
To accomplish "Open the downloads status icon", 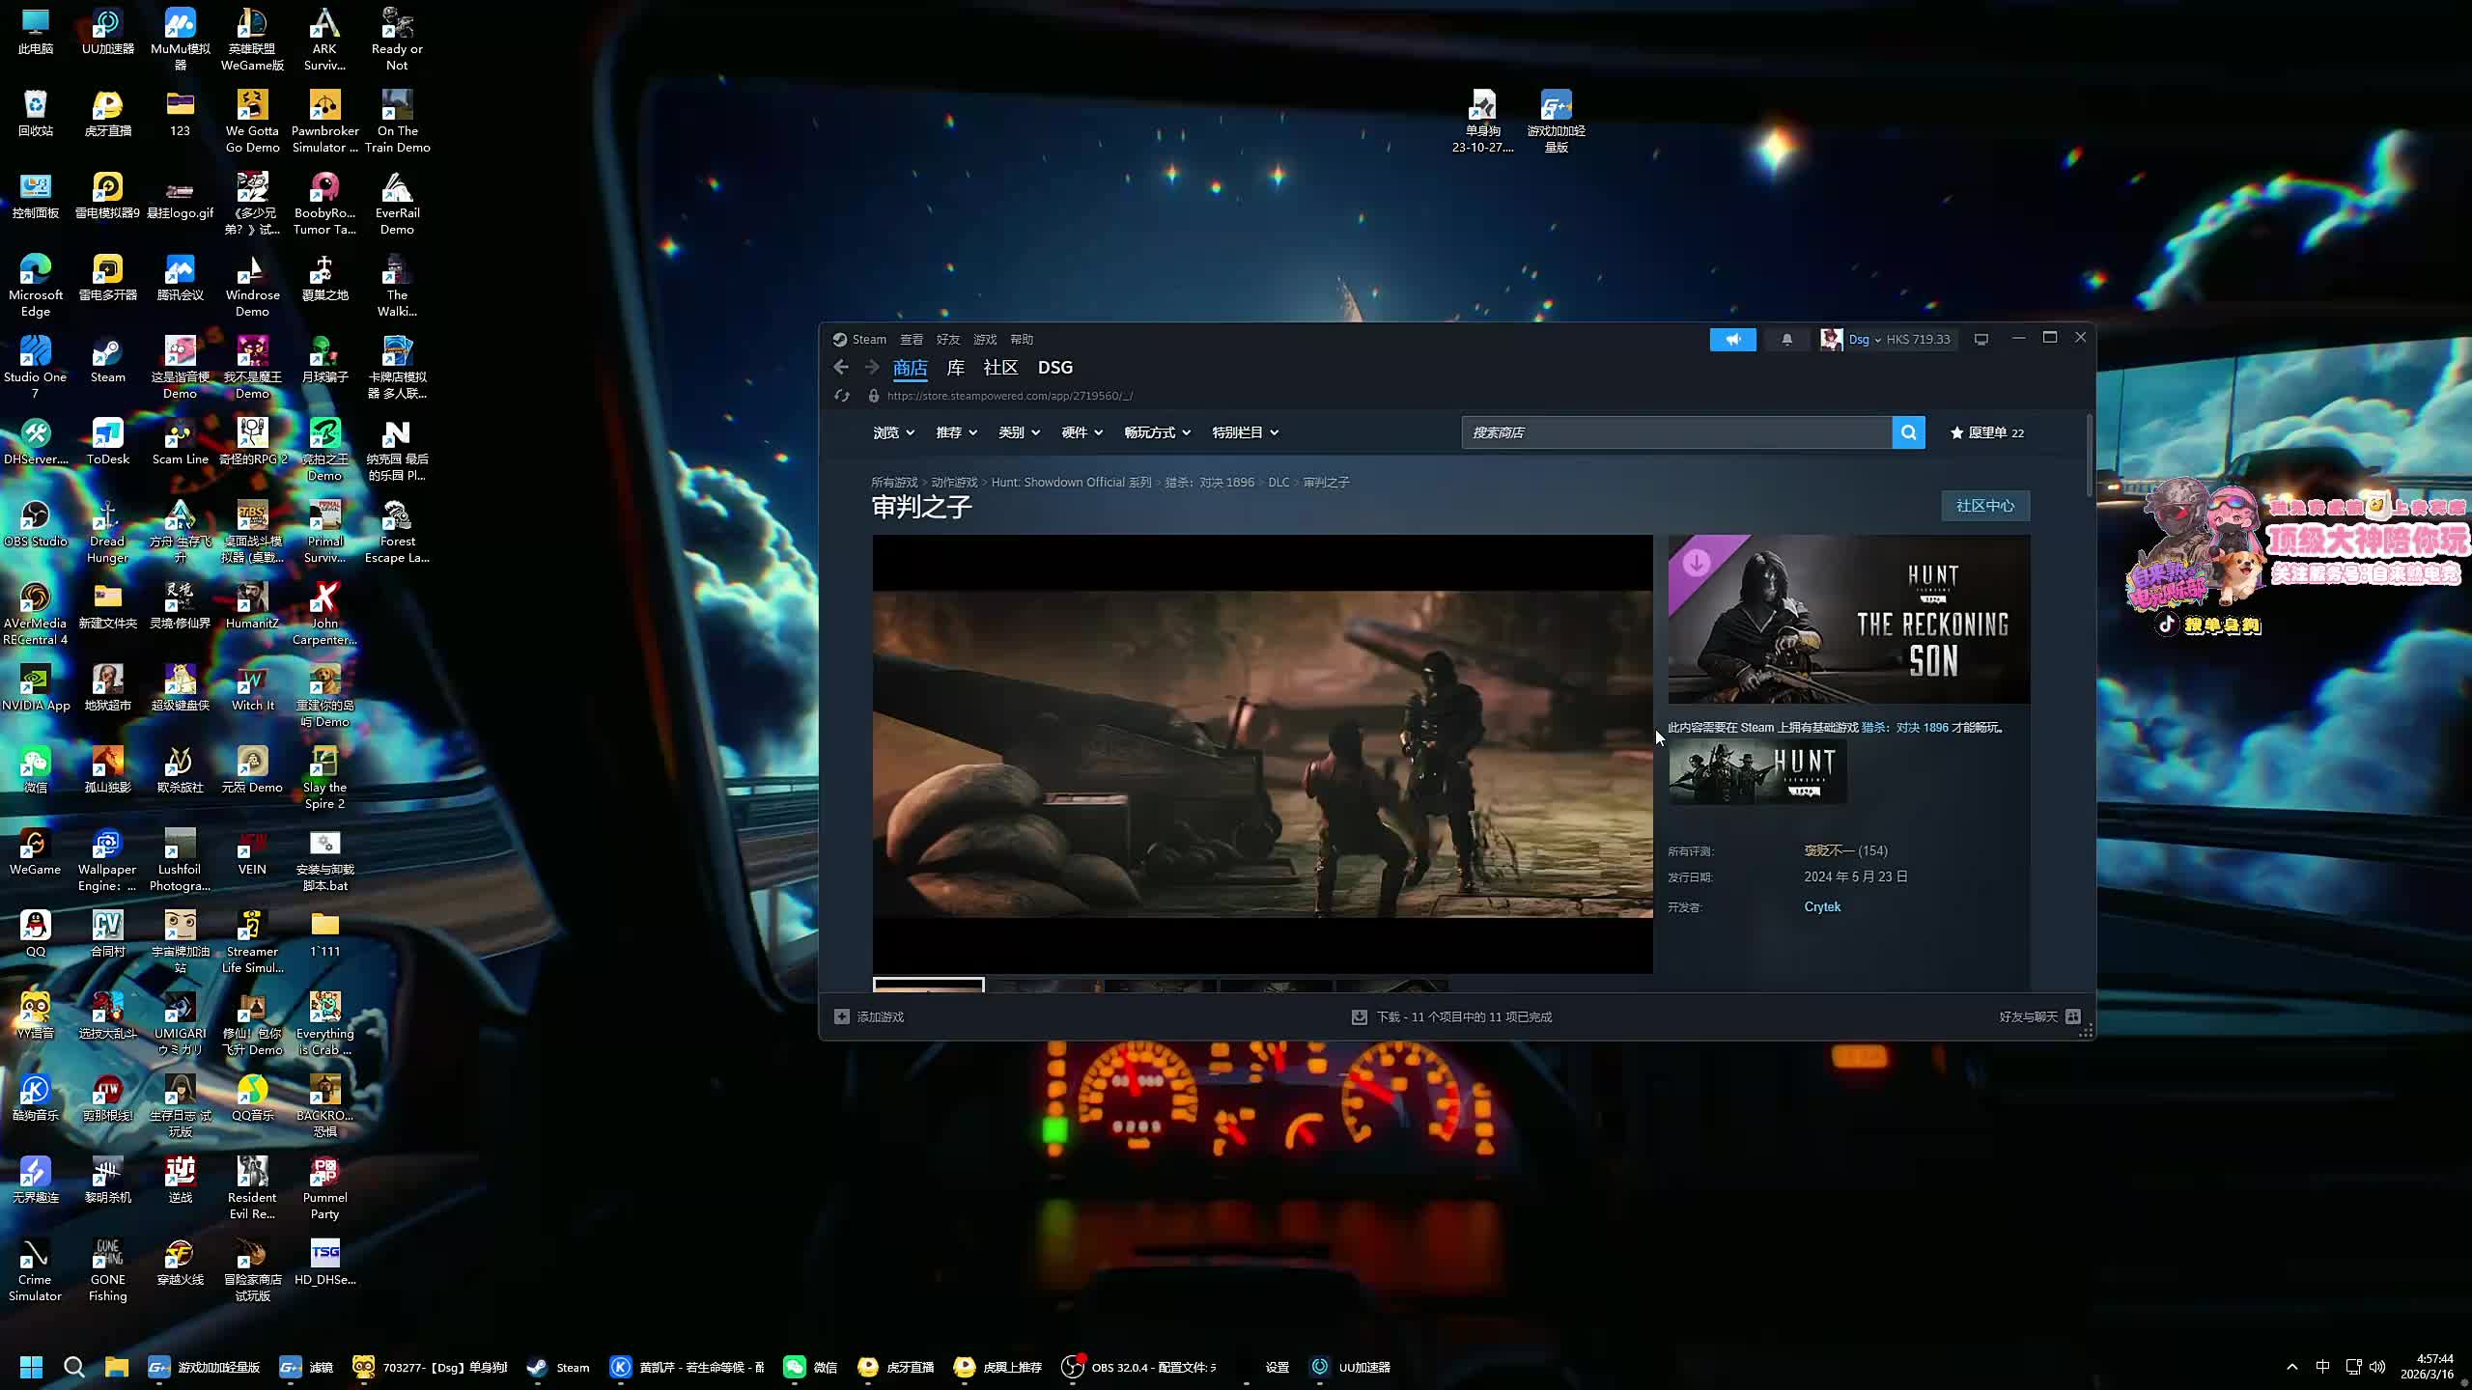I will (1359, 1016).
